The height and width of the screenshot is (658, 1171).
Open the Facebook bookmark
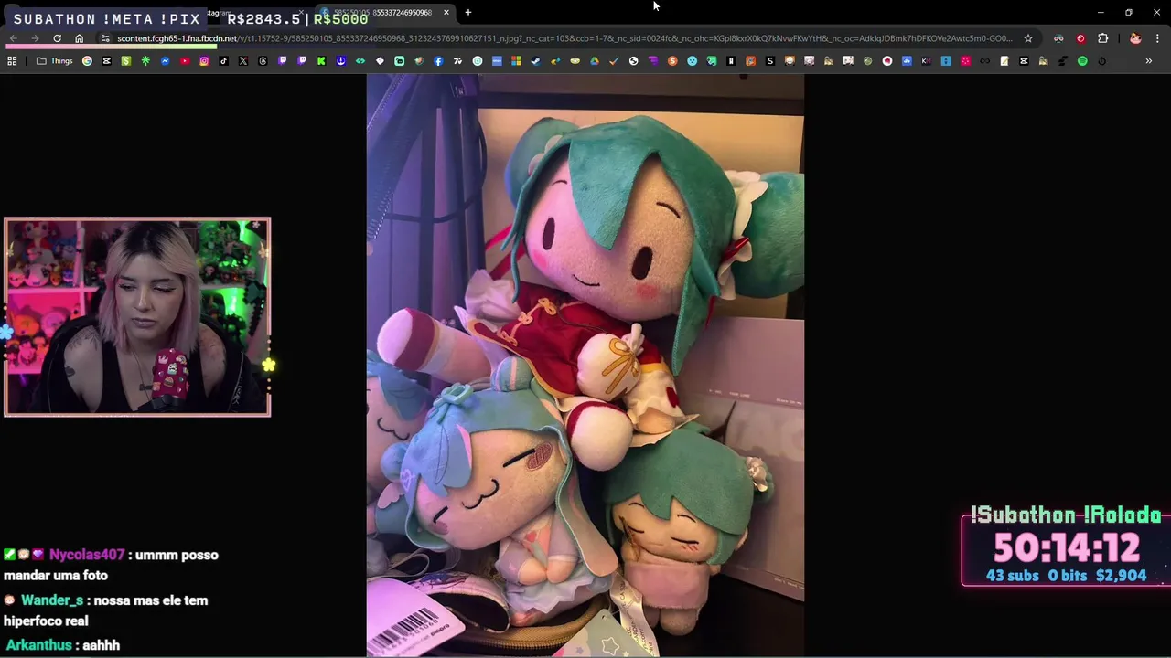point(438,61)
